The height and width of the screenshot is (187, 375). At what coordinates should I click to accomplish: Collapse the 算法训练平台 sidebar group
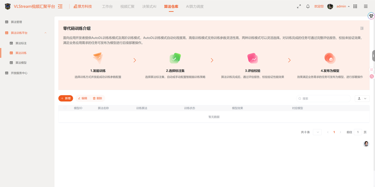coord(45,33)
